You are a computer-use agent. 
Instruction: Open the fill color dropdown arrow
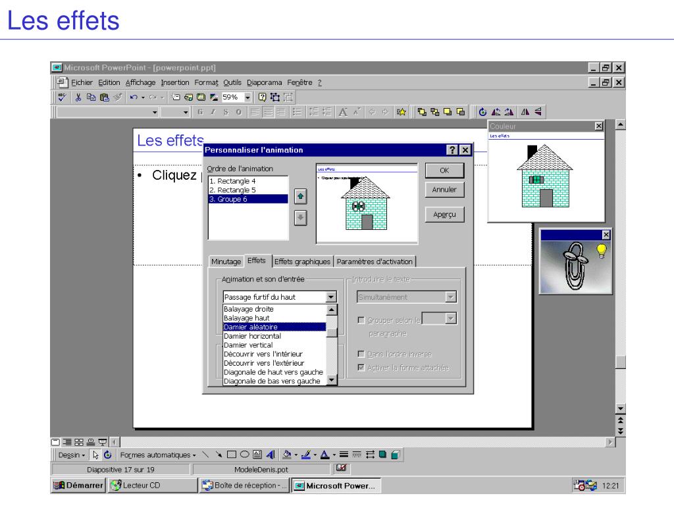pos(296,455)
